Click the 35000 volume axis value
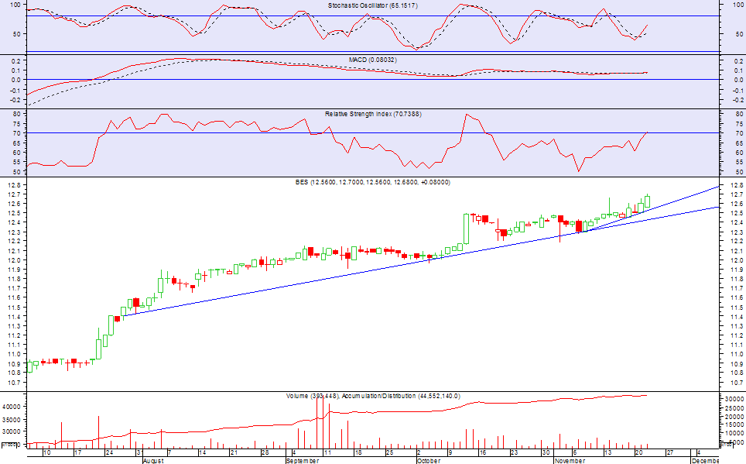The width and height of the screenshot is (746, 464). pos(12,420)
